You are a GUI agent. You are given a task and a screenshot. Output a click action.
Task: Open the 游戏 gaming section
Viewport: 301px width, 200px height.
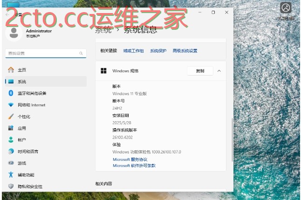click(46, 163)
